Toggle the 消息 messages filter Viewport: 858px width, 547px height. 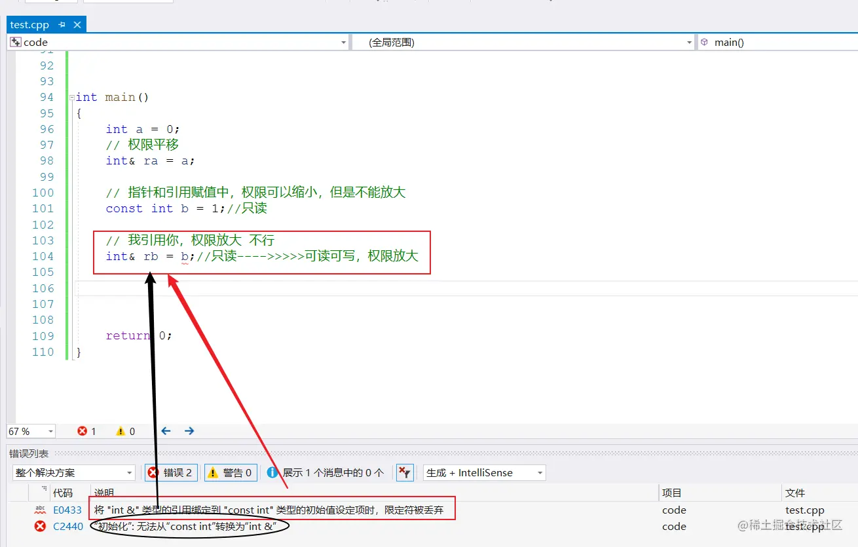tap(326, 472)
